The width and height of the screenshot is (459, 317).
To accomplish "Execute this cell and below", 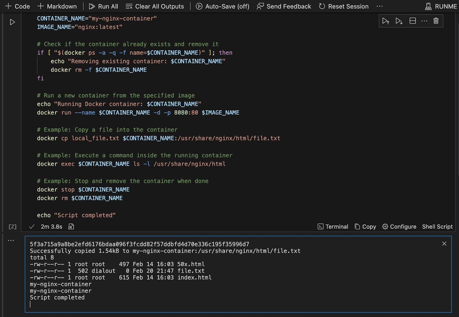I will coord(398,21).
